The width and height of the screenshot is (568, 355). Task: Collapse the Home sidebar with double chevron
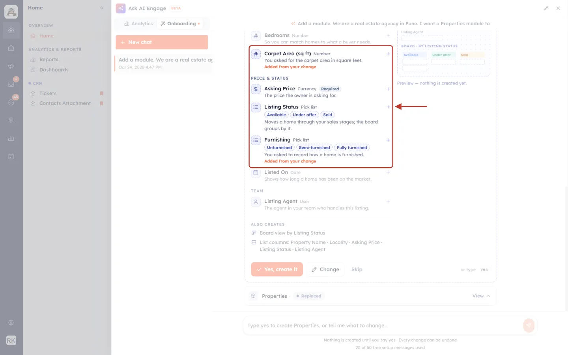[x=102, y=8]
